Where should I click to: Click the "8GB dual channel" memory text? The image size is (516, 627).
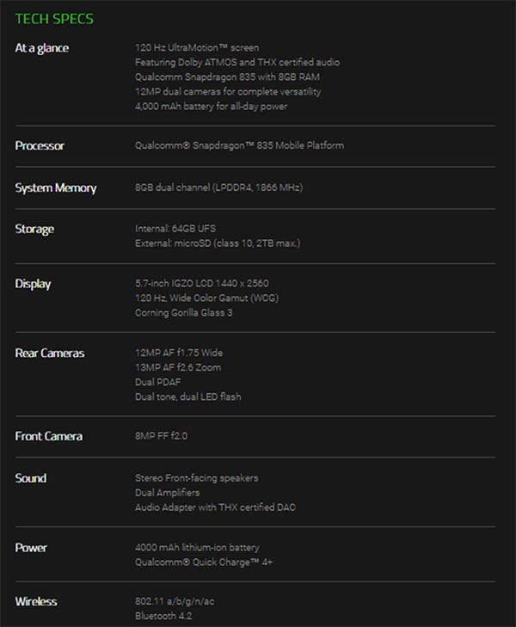(218, 187)
